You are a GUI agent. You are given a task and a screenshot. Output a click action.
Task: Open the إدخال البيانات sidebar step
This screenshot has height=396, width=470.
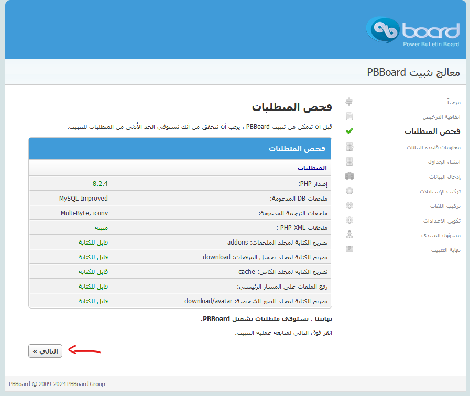pyautogui.click(x=444, y=177)
